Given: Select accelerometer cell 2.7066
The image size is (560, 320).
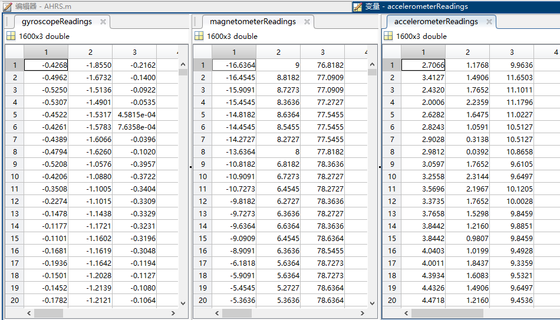Looking at the screenshot, I should pos(423,65).
